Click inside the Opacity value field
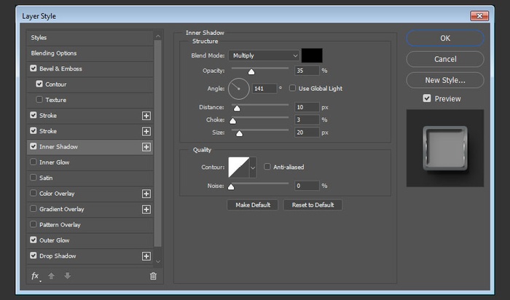510x300 pixels. [307, 71]
